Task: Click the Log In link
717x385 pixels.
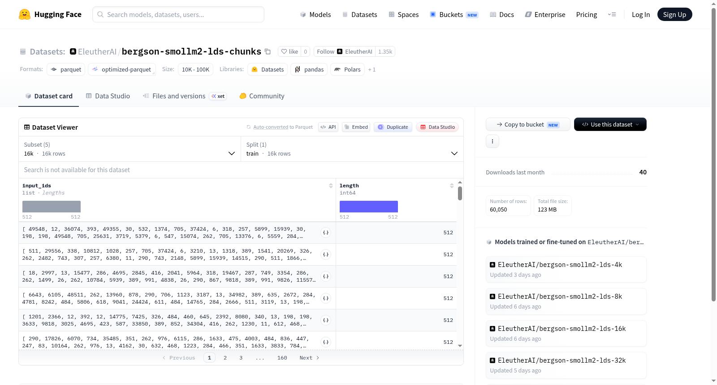Action: coord(641,15)
